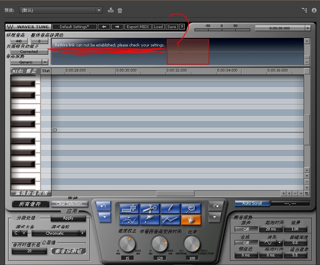
Task: Click the 1.00 结果 value field
Action: coord(295,229)
